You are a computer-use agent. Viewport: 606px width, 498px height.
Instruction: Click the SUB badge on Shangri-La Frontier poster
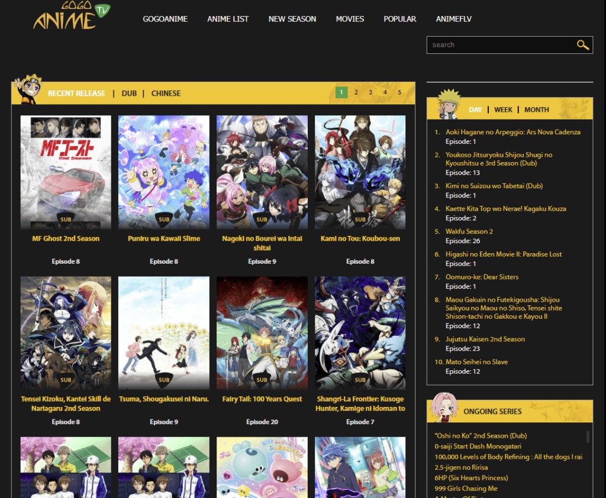(360, 380)
